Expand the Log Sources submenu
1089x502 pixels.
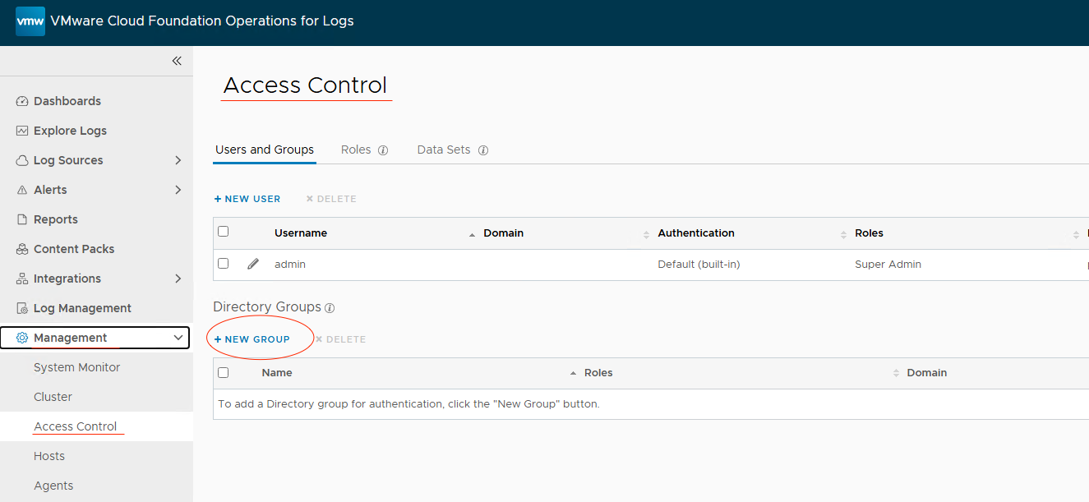[178, 160]
